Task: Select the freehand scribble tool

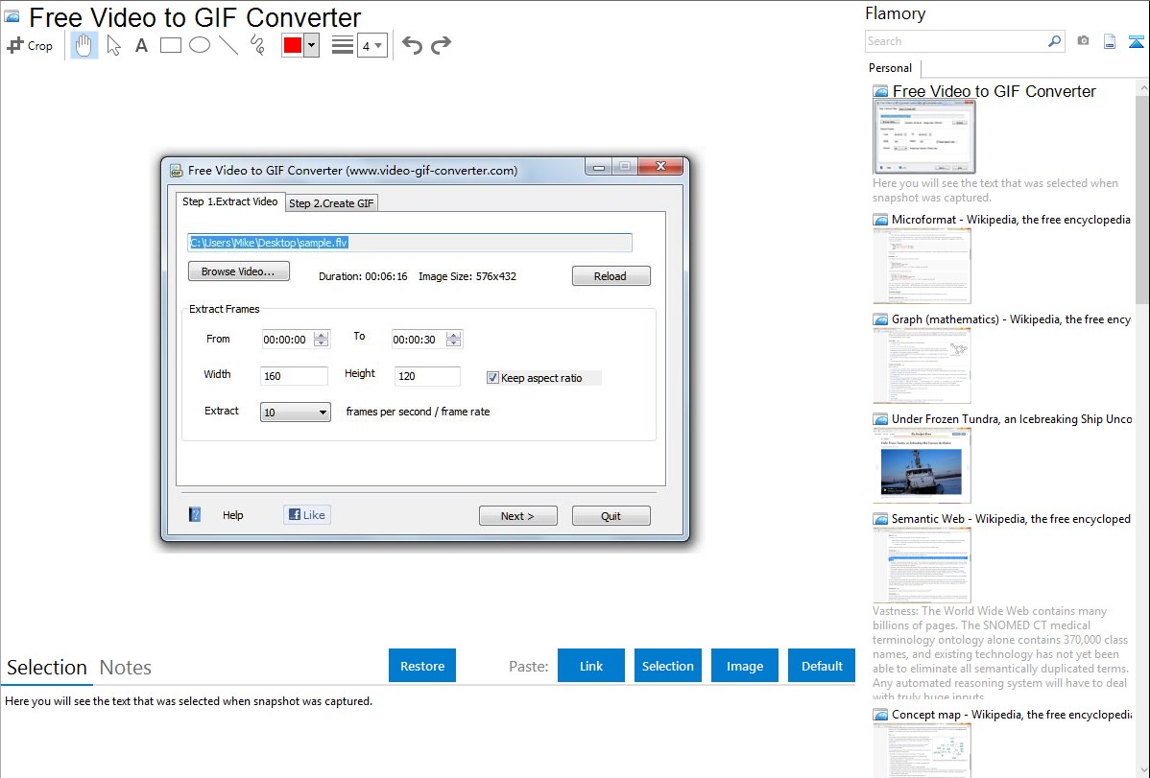Action: click(x=257, y=45)
